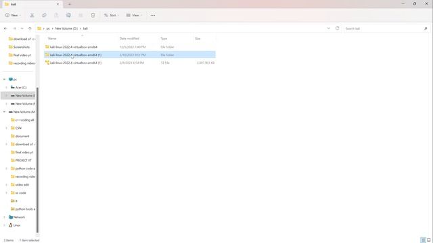Collapse the New Volume (M:) tree node
Screen dimensions: 433x243
(x=4, y=112)
